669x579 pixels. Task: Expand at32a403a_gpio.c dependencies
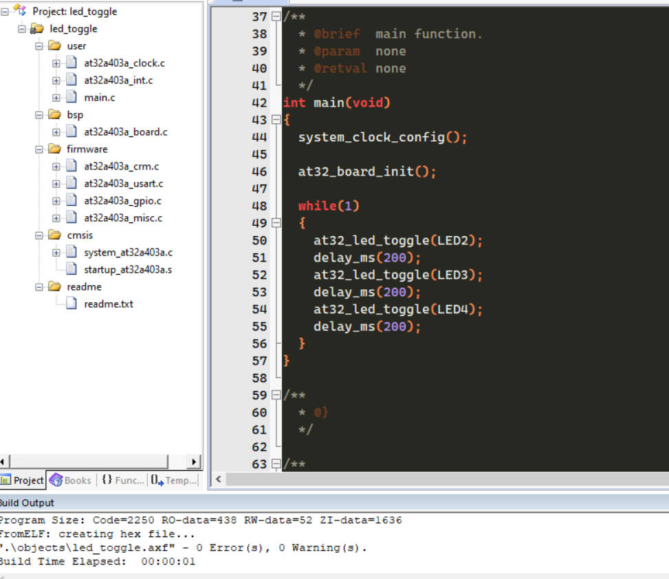[x=56, y=201]
